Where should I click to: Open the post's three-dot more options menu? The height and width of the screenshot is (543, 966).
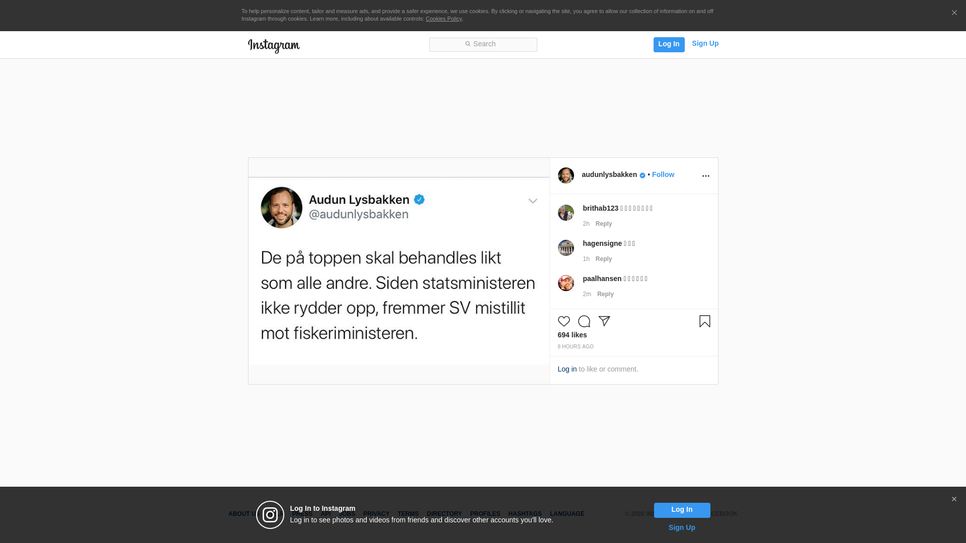705,176
